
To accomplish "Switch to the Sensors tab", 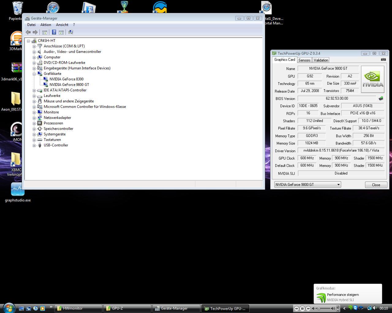I will [304, 60].
